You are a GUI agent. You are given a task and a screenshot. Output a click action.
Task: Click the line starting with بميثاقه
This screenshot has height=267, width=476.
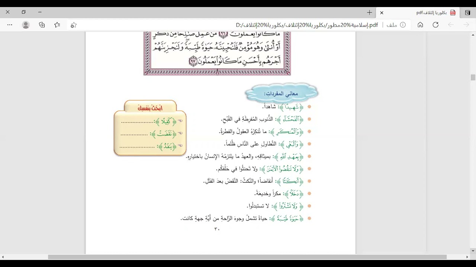pos(229,156)
